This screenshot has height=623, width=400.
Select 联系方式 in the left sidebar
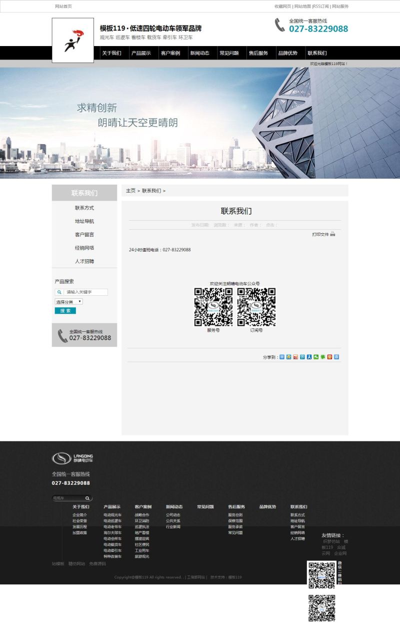coord(84,208)
